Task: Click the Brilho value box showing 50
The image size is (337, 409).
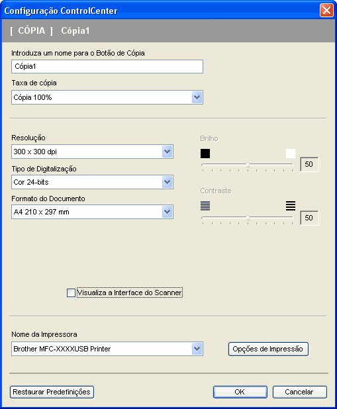Action: 309,164
